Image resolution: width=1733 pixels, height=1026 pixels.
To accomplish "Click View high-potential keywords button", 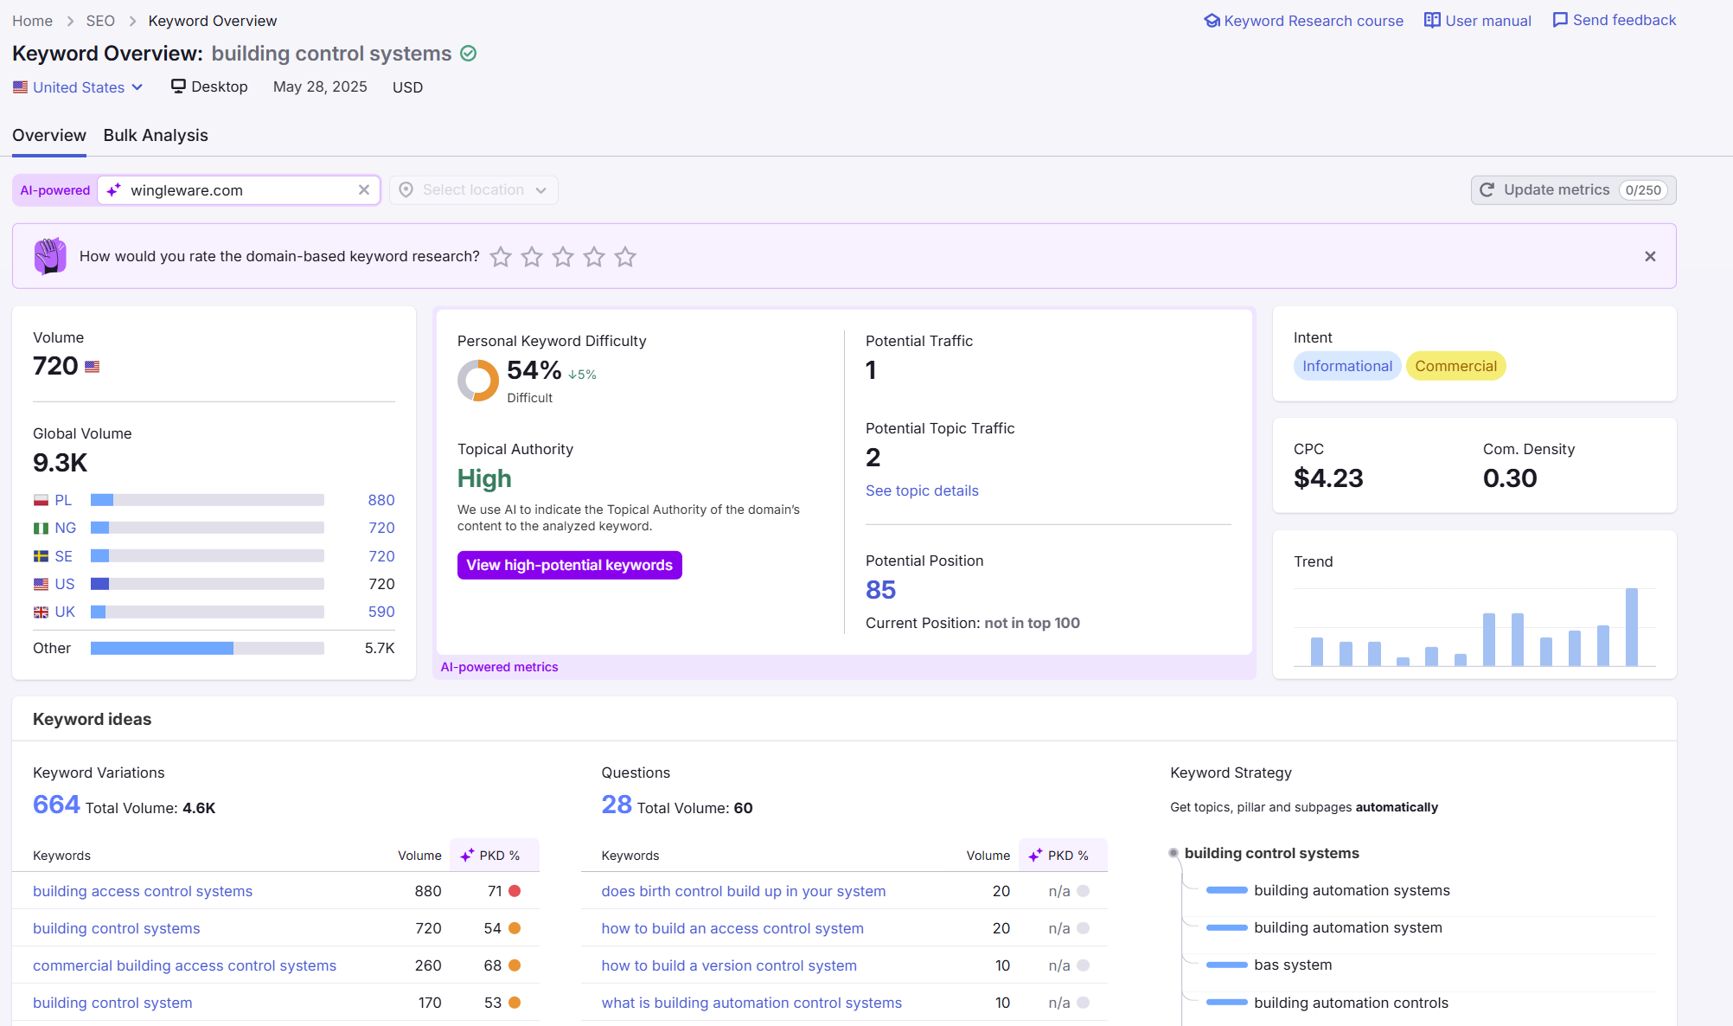I will [x=569, y=565].
